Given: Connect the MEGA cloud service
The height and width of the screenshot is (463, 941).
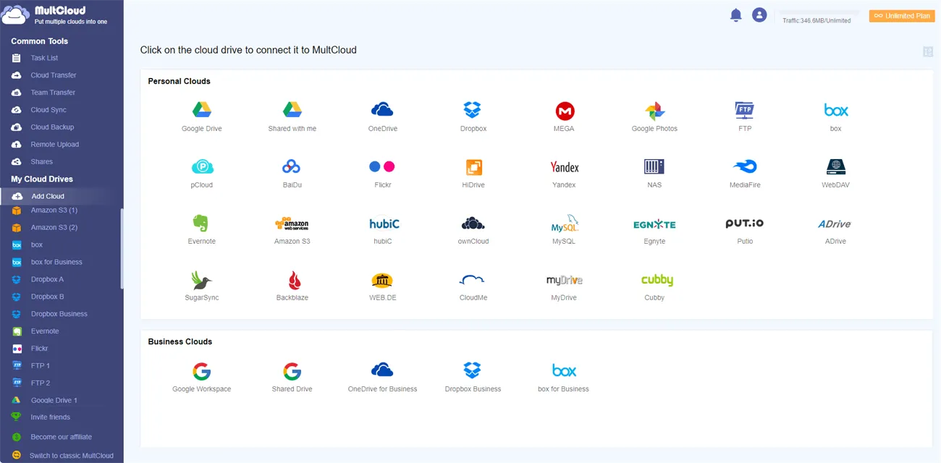Looking at the screenshot, I should pos(563,112).
